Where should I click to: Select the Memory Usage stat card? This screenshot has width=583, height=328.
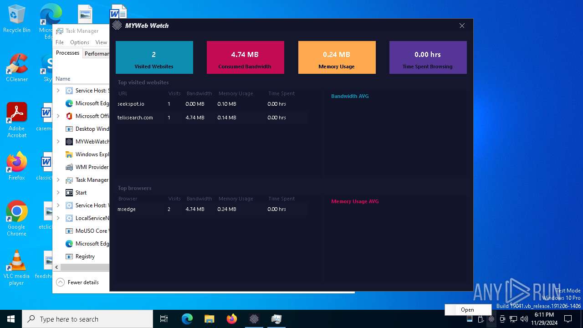point(337,57)
